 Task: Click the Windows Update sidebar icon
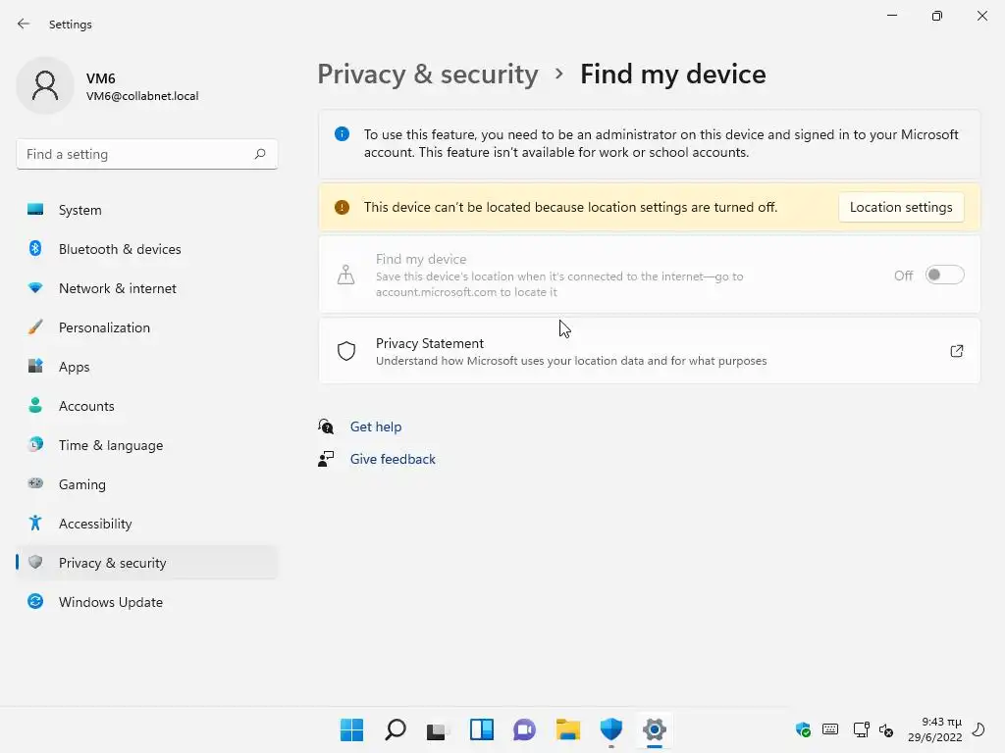pos(35,602)
